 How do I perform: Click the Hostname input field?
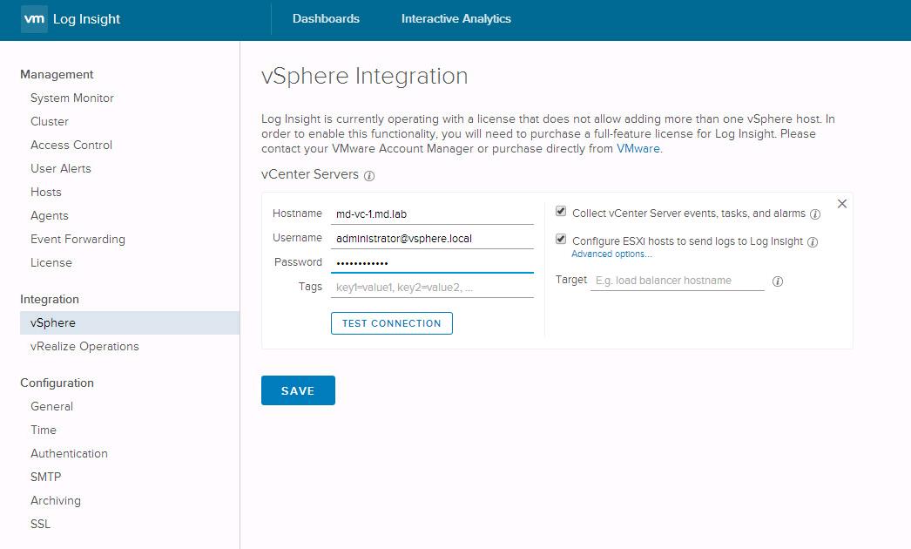point(432,213)
